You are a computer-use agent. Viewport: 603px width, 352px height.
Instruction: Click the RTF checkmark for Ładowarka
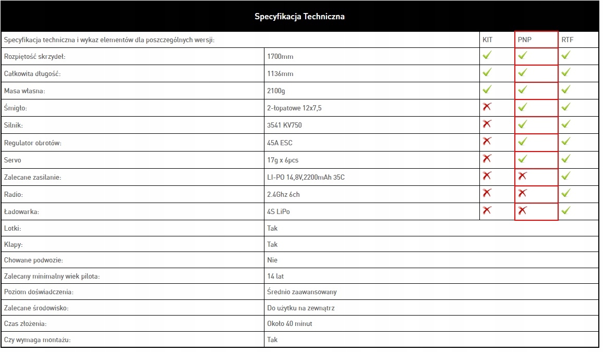[x=566, y=210]
